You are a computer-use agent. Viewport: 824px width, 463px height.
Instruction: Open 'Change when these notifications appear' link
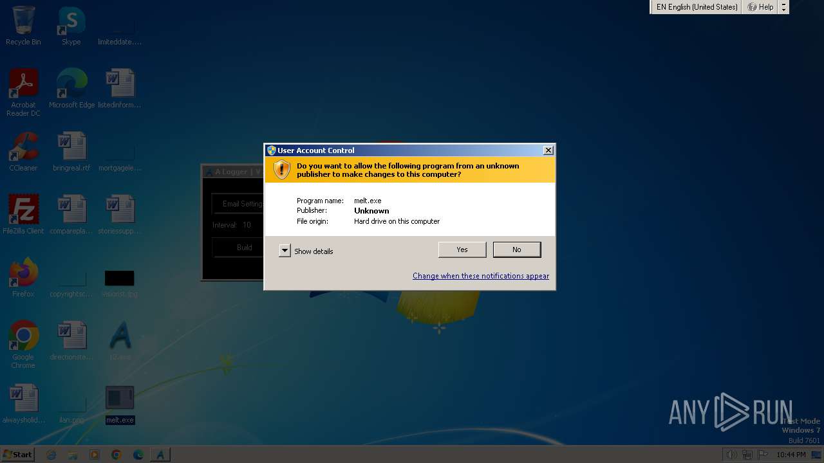pyautogui.click(x=481, y=276)
